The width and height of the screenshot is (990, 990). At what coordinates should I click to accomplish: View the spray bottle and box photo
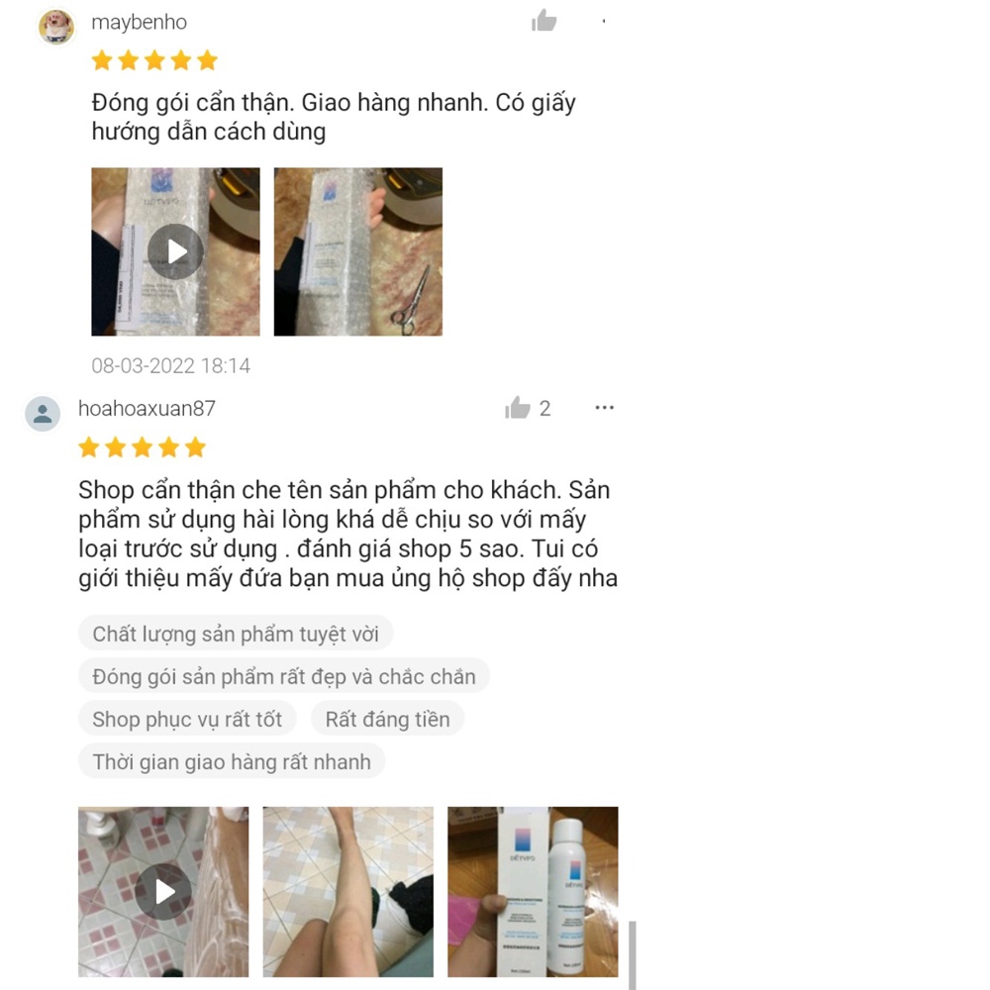pos(533,892)
